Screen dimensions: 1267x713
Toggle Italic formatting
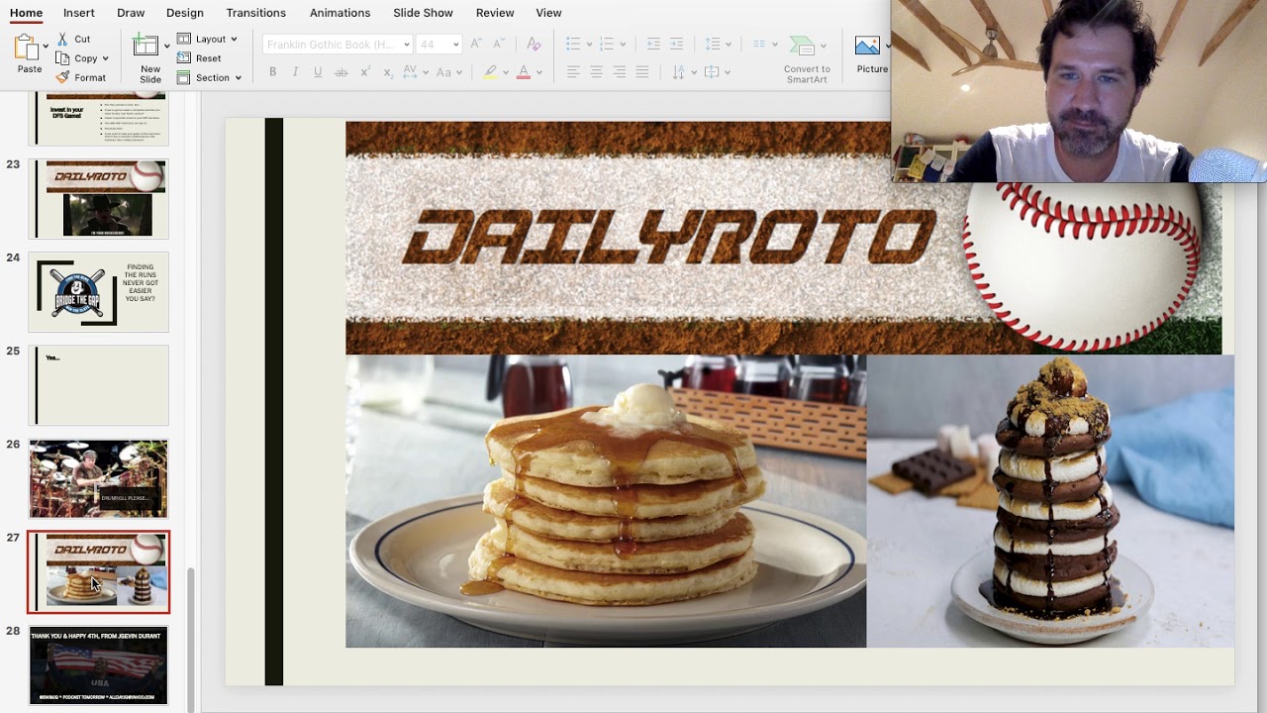click(296, 72)
